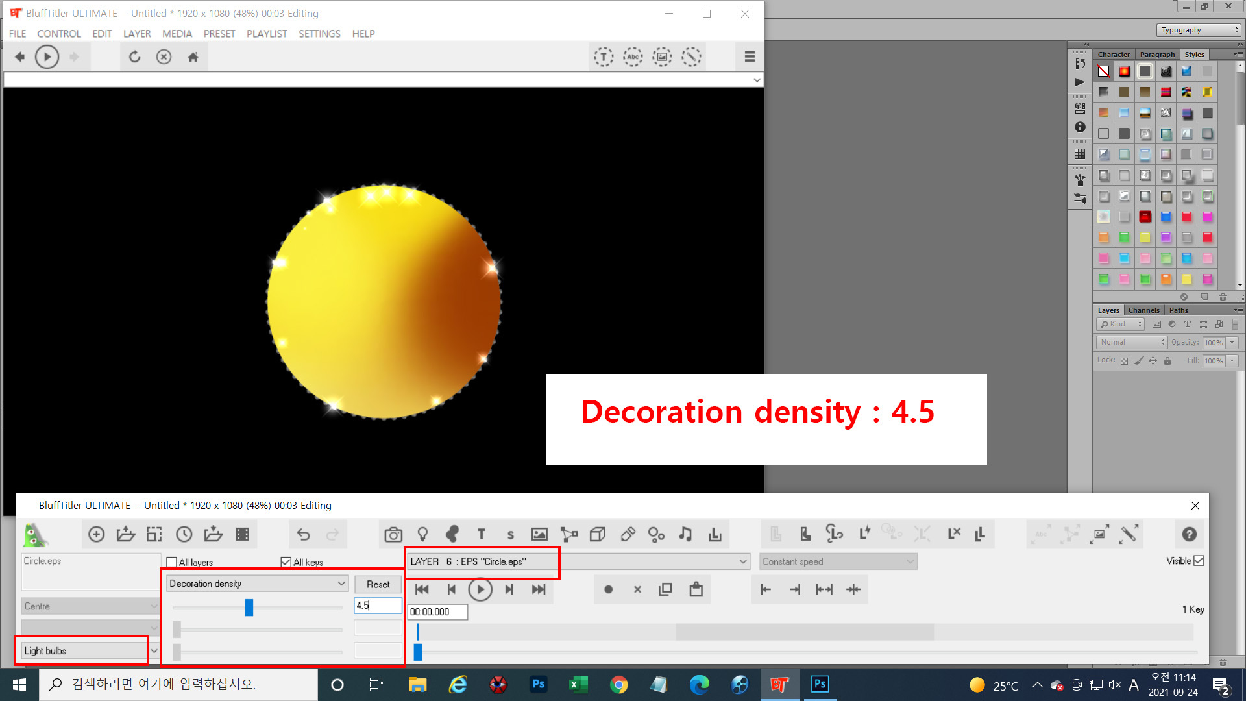Enable the All layers checkbox
The width and height of the screenshot is (1246, 701).
pos(172,562)
